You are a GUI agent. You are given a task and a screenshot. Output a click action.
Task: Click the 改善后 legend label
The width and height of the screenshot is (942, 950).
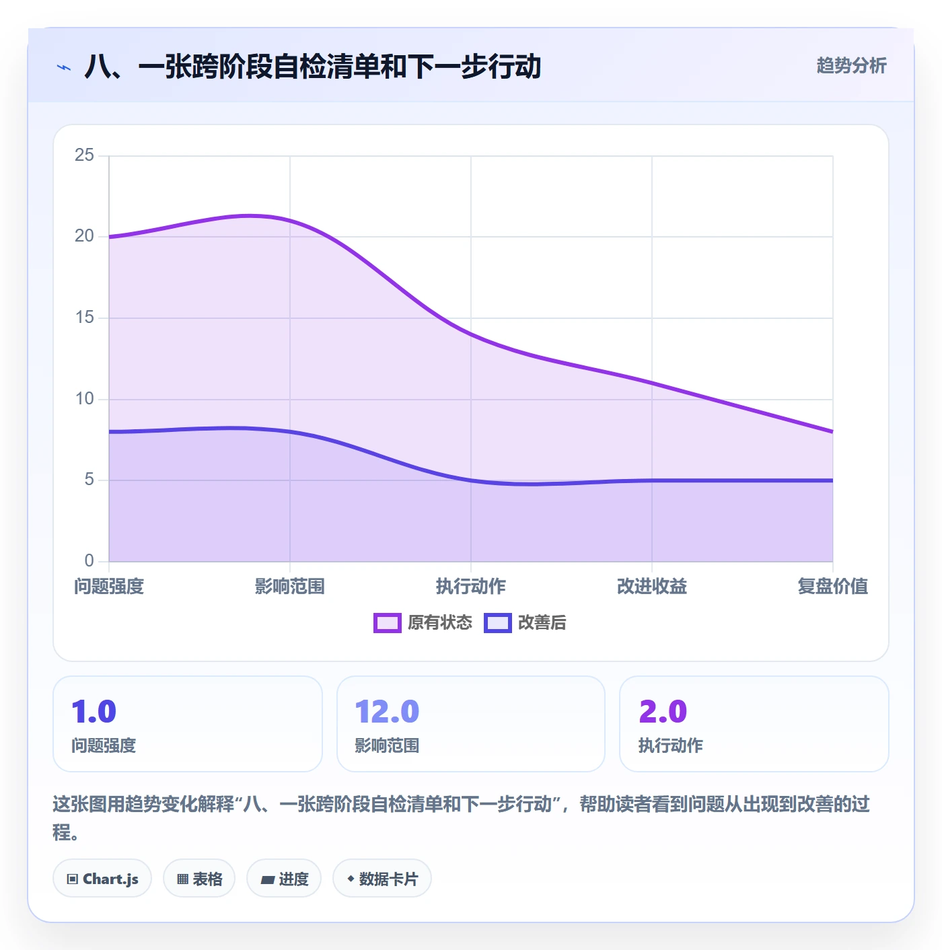click(542, 623)
